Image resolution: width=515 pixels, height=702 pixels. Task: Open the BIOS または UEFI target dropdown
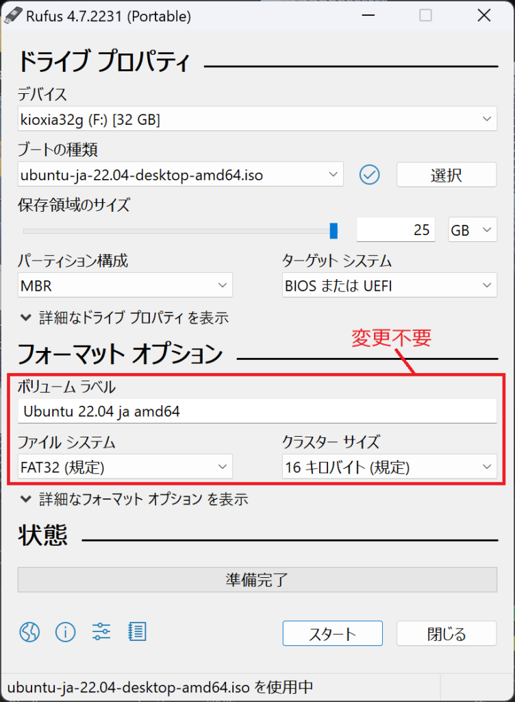(x=390, y=285)
